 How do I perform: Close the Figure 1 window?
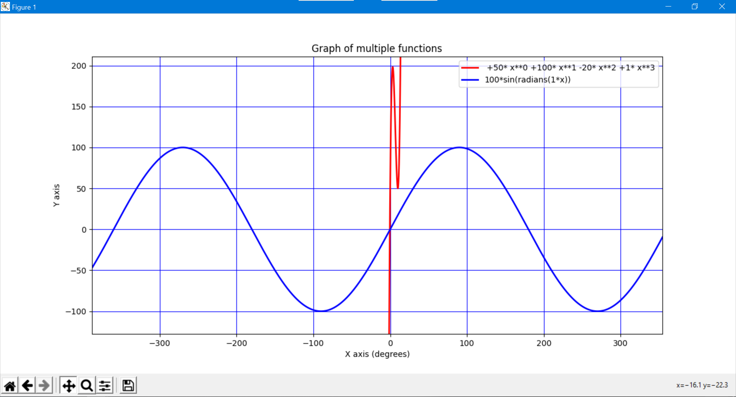pos(722,7)
